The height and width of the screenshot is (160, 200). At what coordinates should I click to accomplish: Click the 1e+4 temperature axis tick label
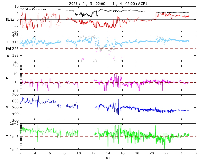[14, 150]
